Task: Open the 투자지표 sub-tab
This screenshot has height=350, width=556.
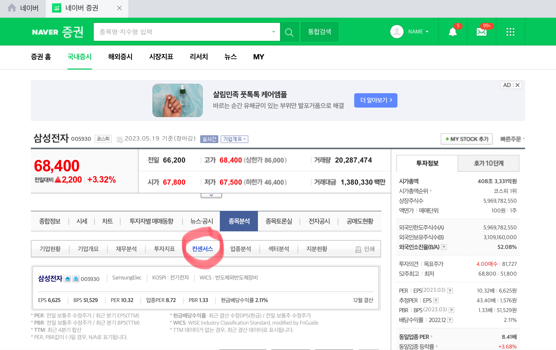Action: pyautogui.click(x=164, y=249)
